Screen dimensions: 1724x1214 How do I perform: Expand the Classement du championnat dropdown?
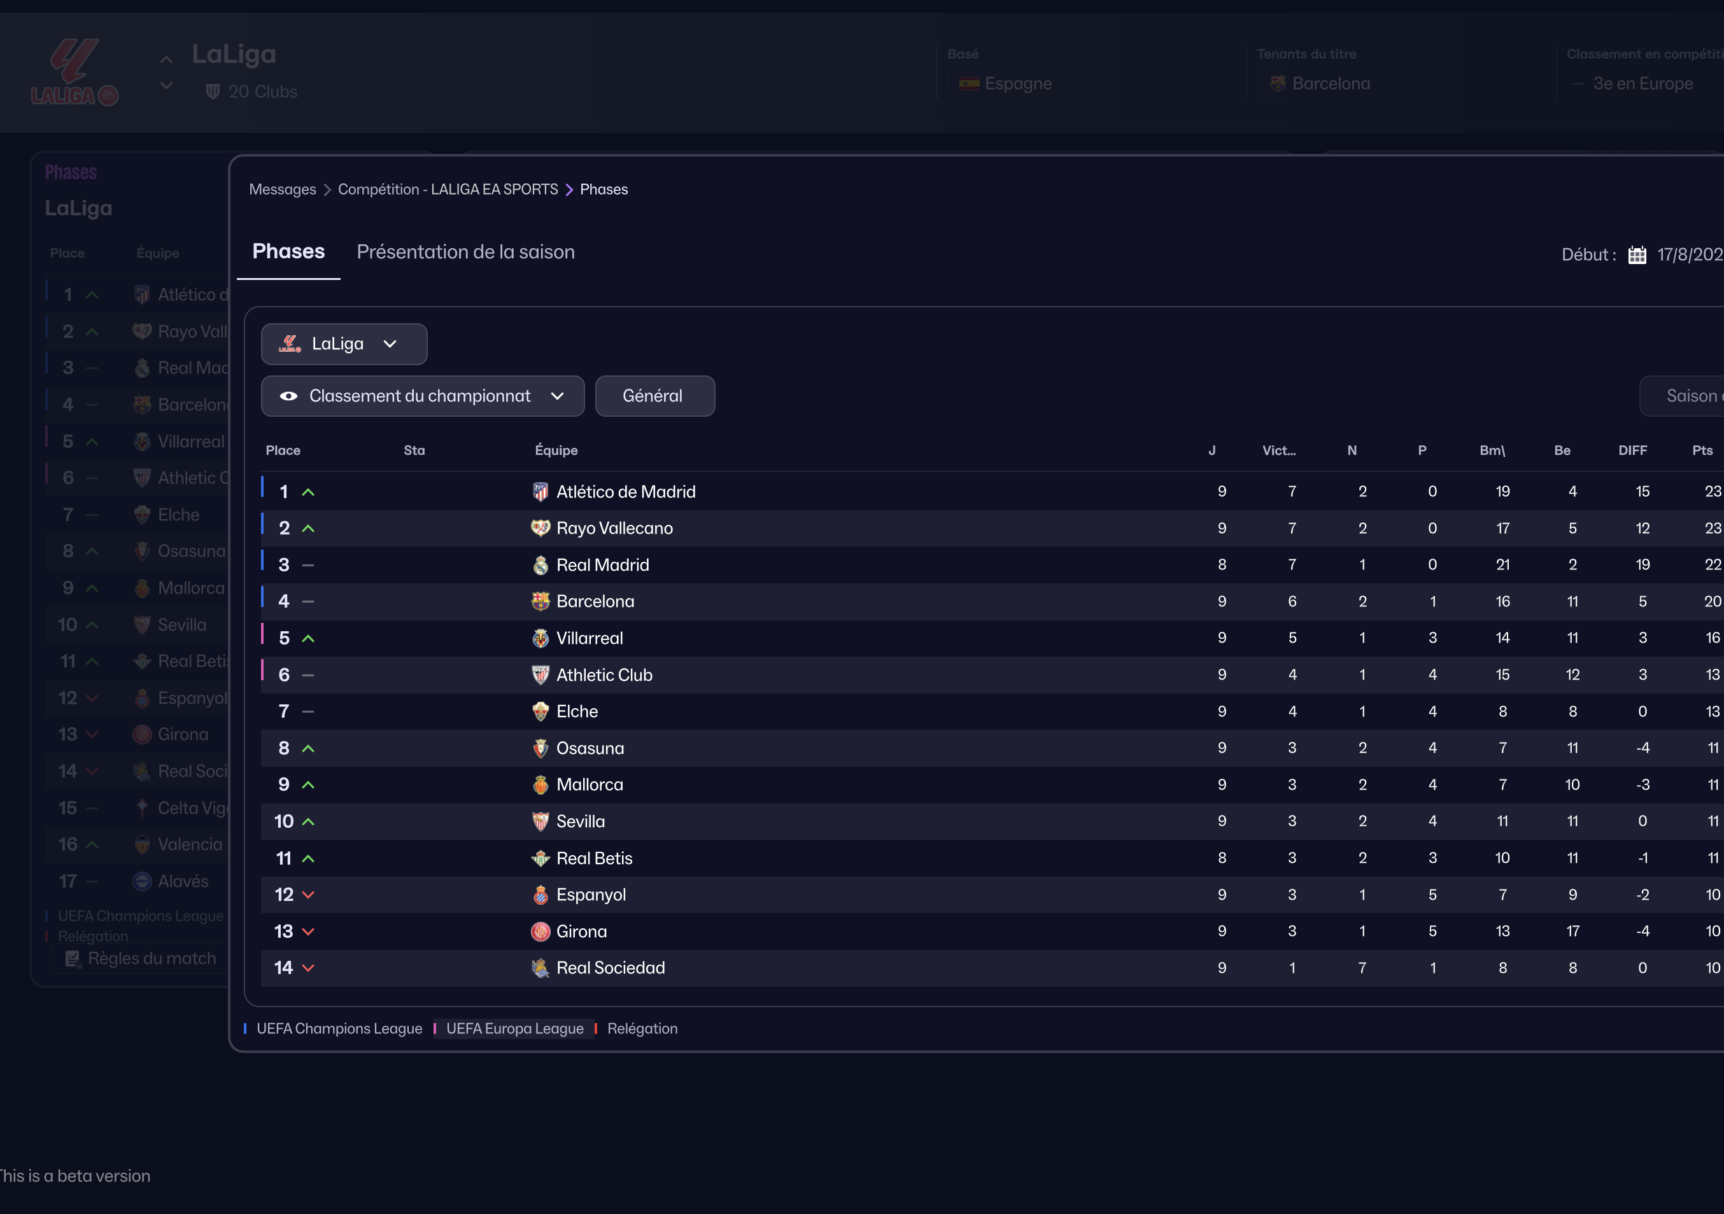pyautogui.click(x=556, y=396)
